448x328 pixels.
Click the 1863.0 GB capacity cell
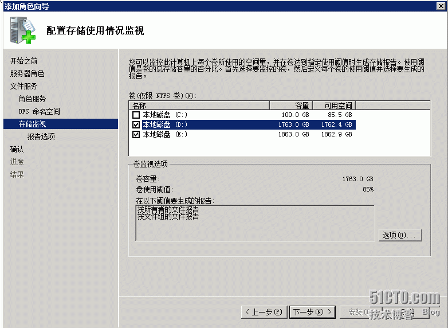pyautogui.click(x=293, y=134)
